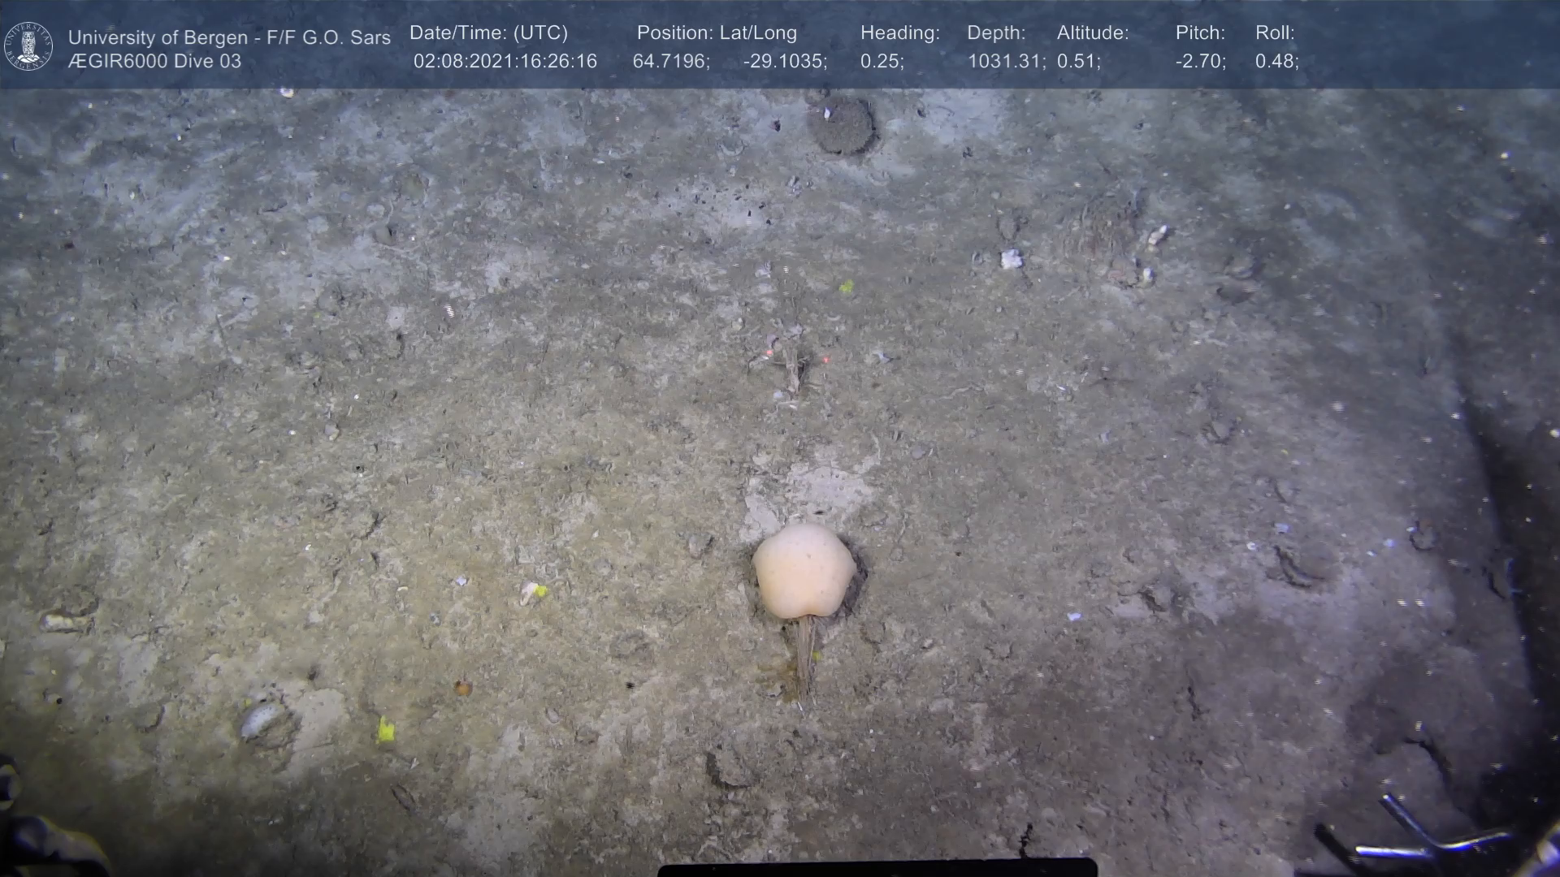Click the pitch value -2.70
Viewport: 1560px width, 877px height.
click(1200, 62)
